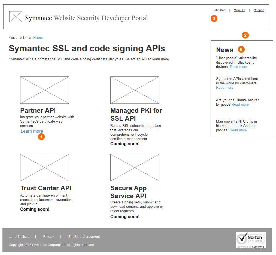Click the 'Symantec APIs automate the SSL' intro sentence
Viewport: 276px width, 255px height.
(89, 59)
